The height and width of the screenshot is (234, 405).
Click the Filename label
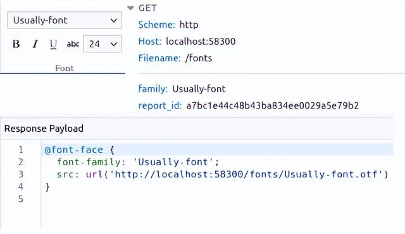point(159,58)
